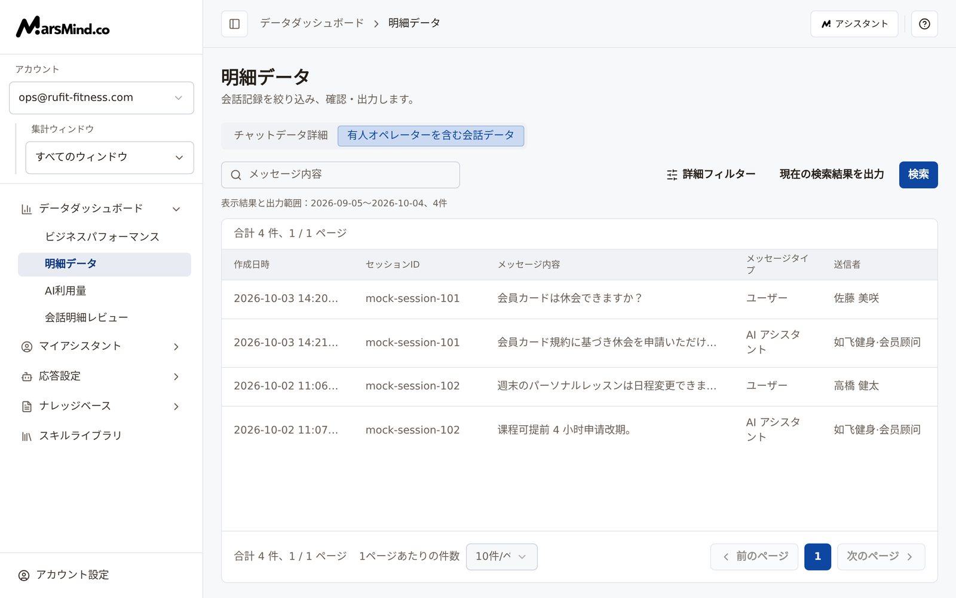Open the すべてのウィンドウ dropdown
The height and width of the screenshot is (598, 956).
[x=109, y=158]
